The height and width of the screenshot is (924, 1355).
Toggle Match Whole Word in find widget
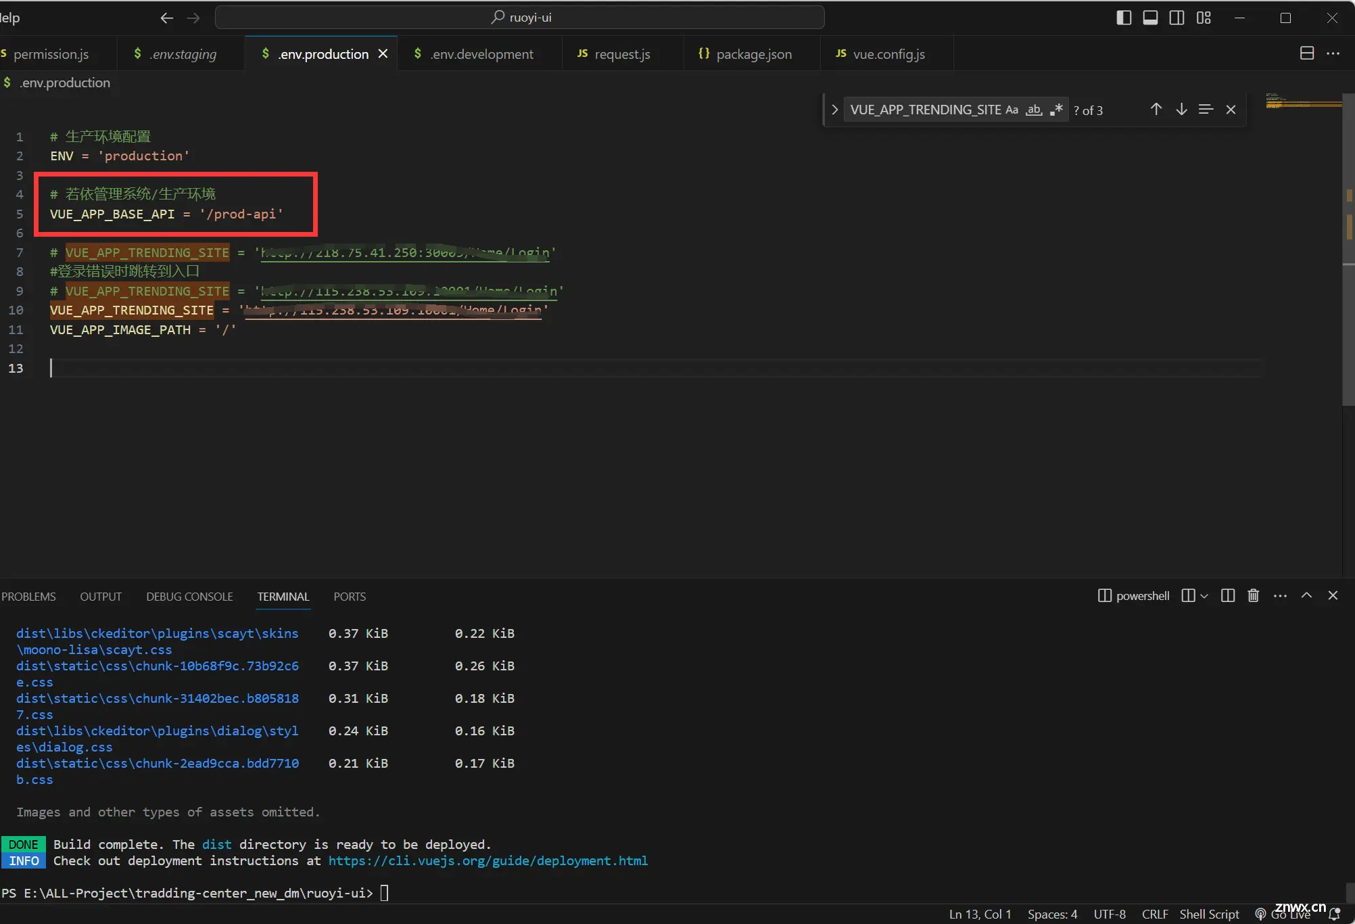click(x=1034, y=110)
